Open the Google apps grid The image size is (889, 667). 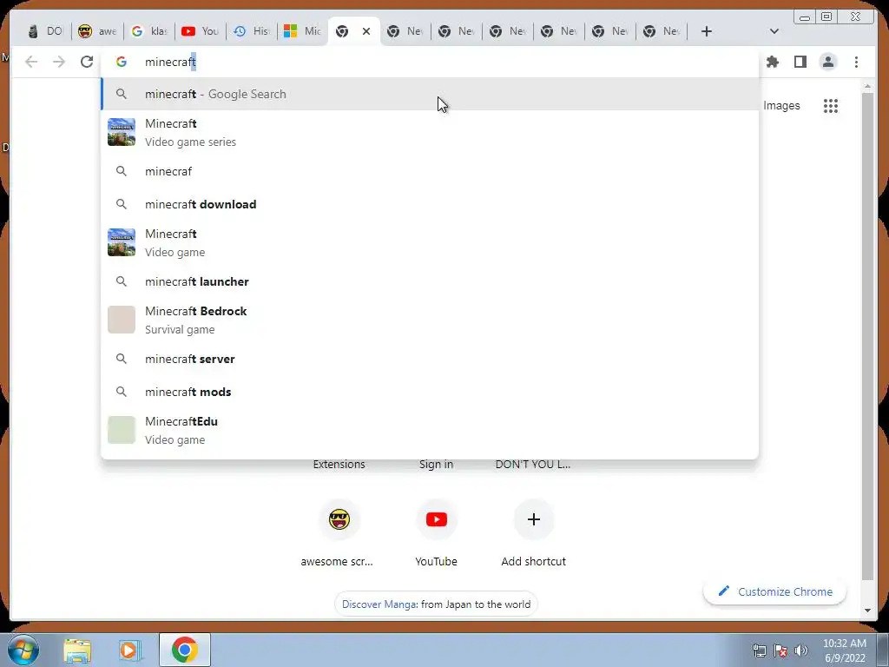[831, 105]
